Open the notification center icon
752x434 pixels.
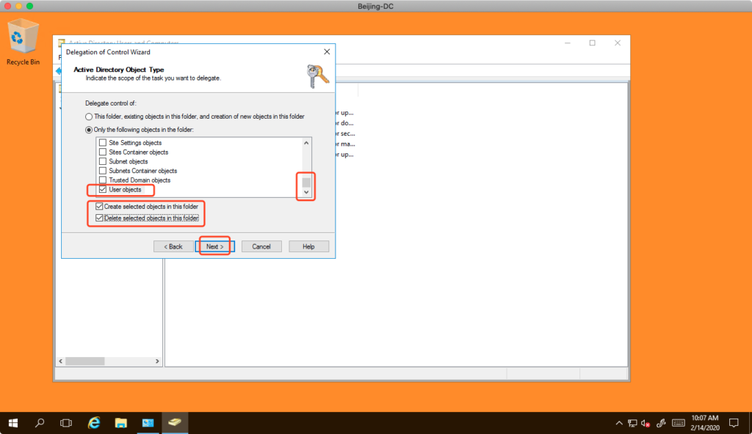coord(733,423)
